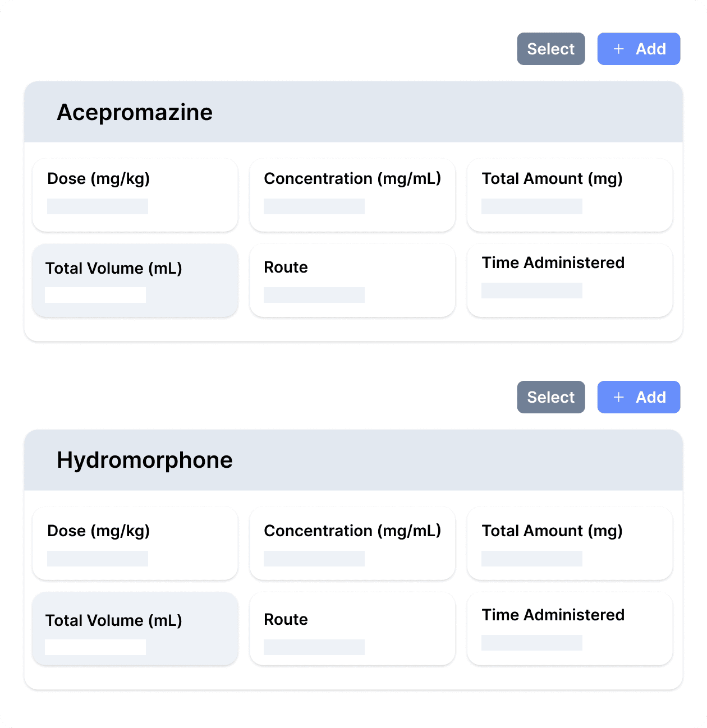The width and height of the screenshot is (707, 728).
Task: Click Hydromorphone Total Amount (mg) field
Action: [x=531, y=559]
